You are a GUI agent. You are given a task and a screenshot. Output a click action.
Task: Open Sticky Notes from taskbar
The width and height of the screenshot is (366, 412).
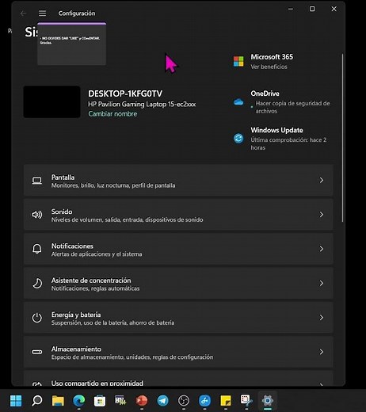226,401
